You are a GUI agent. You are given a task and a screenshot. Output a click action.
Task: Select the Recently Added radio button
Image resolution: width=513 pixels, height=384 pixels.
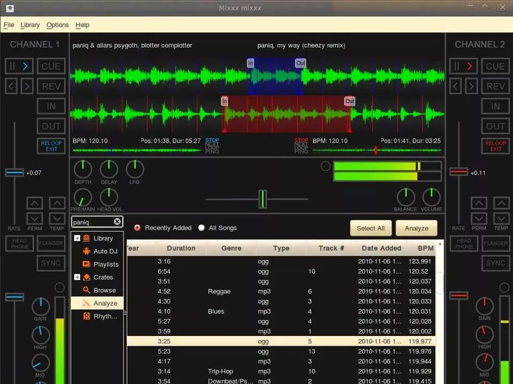pyautogui.click(x=137, y=228)
